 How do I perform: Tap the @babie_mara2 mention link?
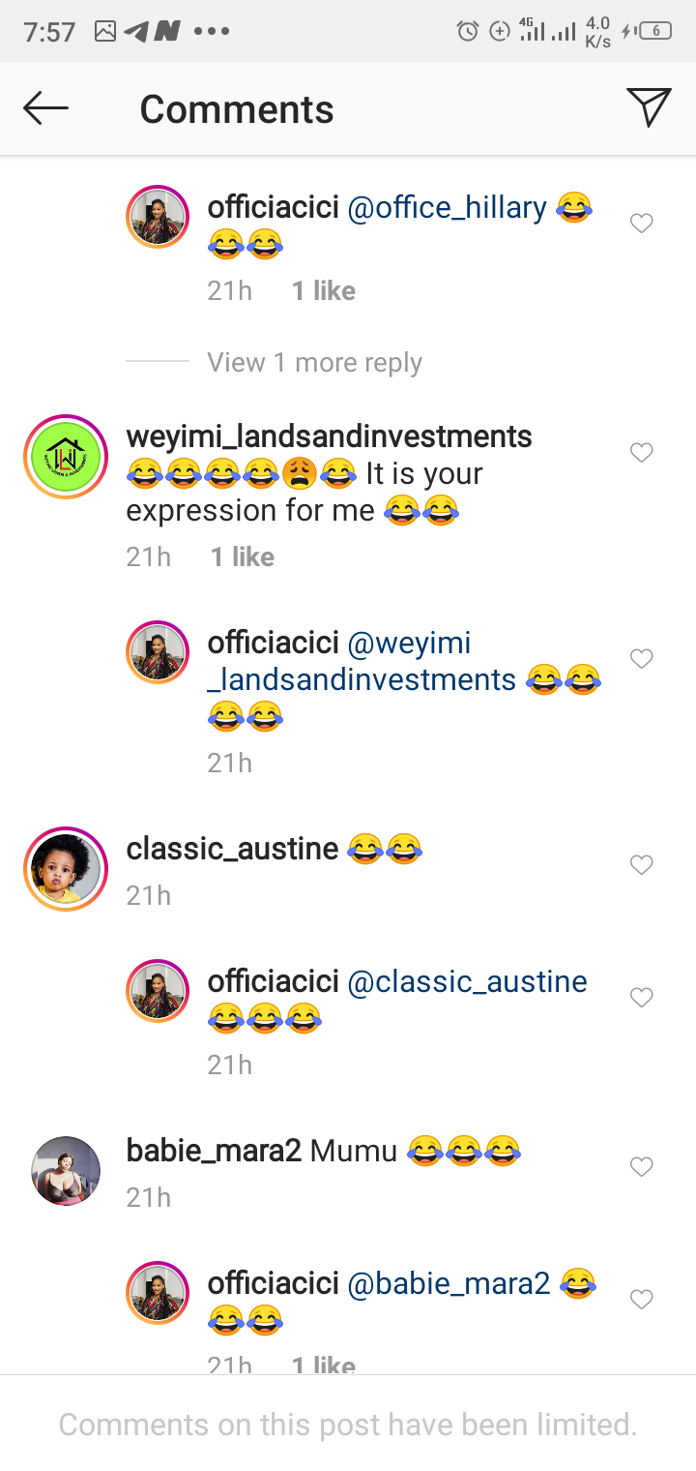pyautogui.click(x=449, y=1283)
